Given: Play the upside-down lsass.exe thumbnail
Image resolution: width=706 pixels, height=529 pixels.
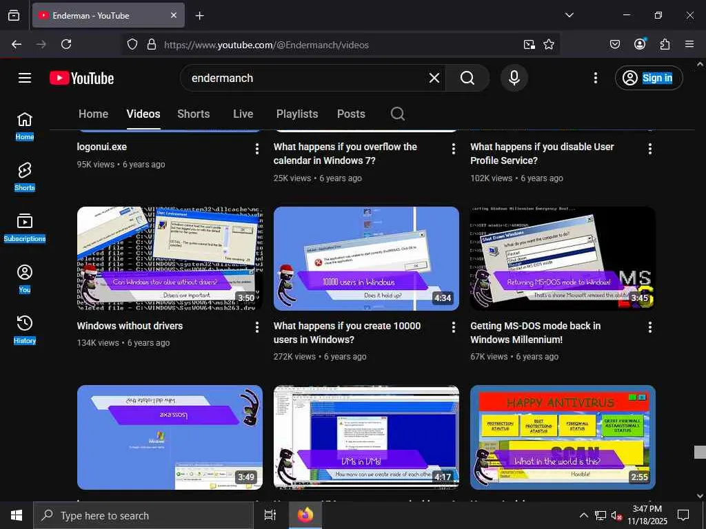Looking at the screenshot, I should tap(170, 437).
